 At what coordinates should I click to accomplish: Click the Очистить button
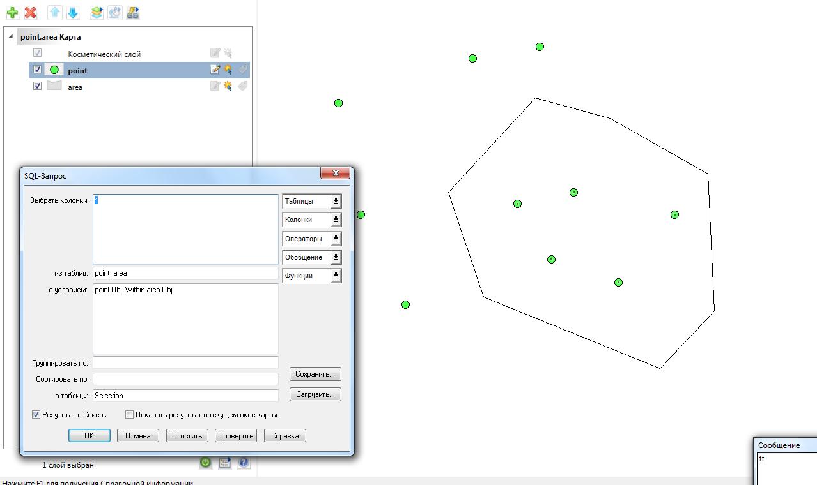(187, 436)
